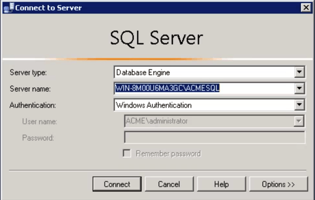This screenshot has width=315, height=200.
Task: Click the Remember password label text
Action: [168, 154]
